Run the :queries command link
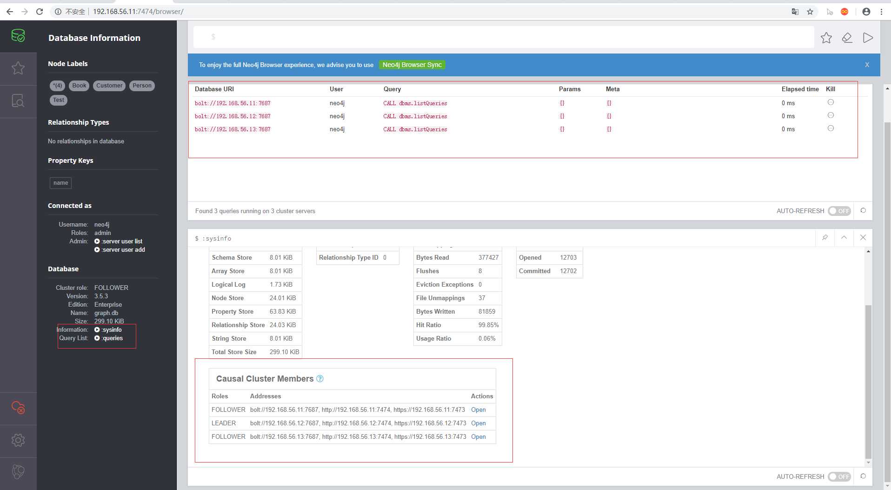 pyautogui.click(x=109, y=338)
